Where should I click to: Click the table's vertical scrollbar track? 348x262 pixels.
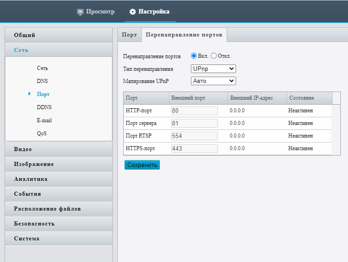[x=336, y=130]
